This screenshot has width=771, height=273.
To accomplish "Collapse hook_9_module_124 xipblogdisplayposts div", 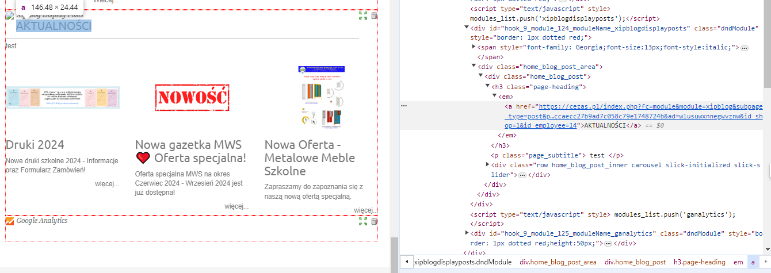I will click(x=467, y=27).
